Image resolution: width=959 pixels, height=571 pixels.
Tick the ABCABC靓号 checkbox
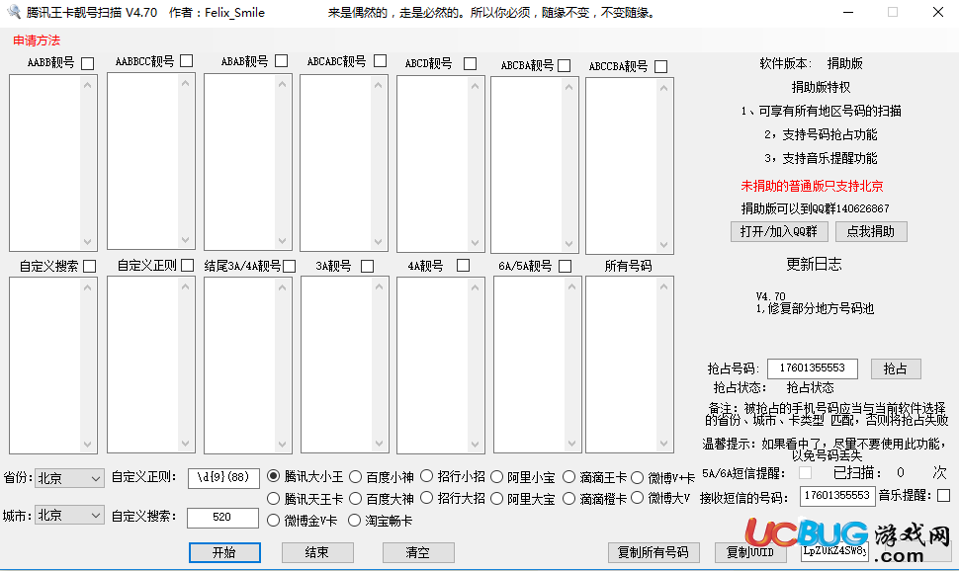coord(380,60)
